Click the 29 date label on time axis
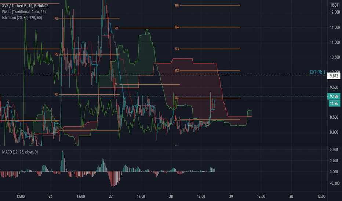342x201 pixels. [231, 197]
